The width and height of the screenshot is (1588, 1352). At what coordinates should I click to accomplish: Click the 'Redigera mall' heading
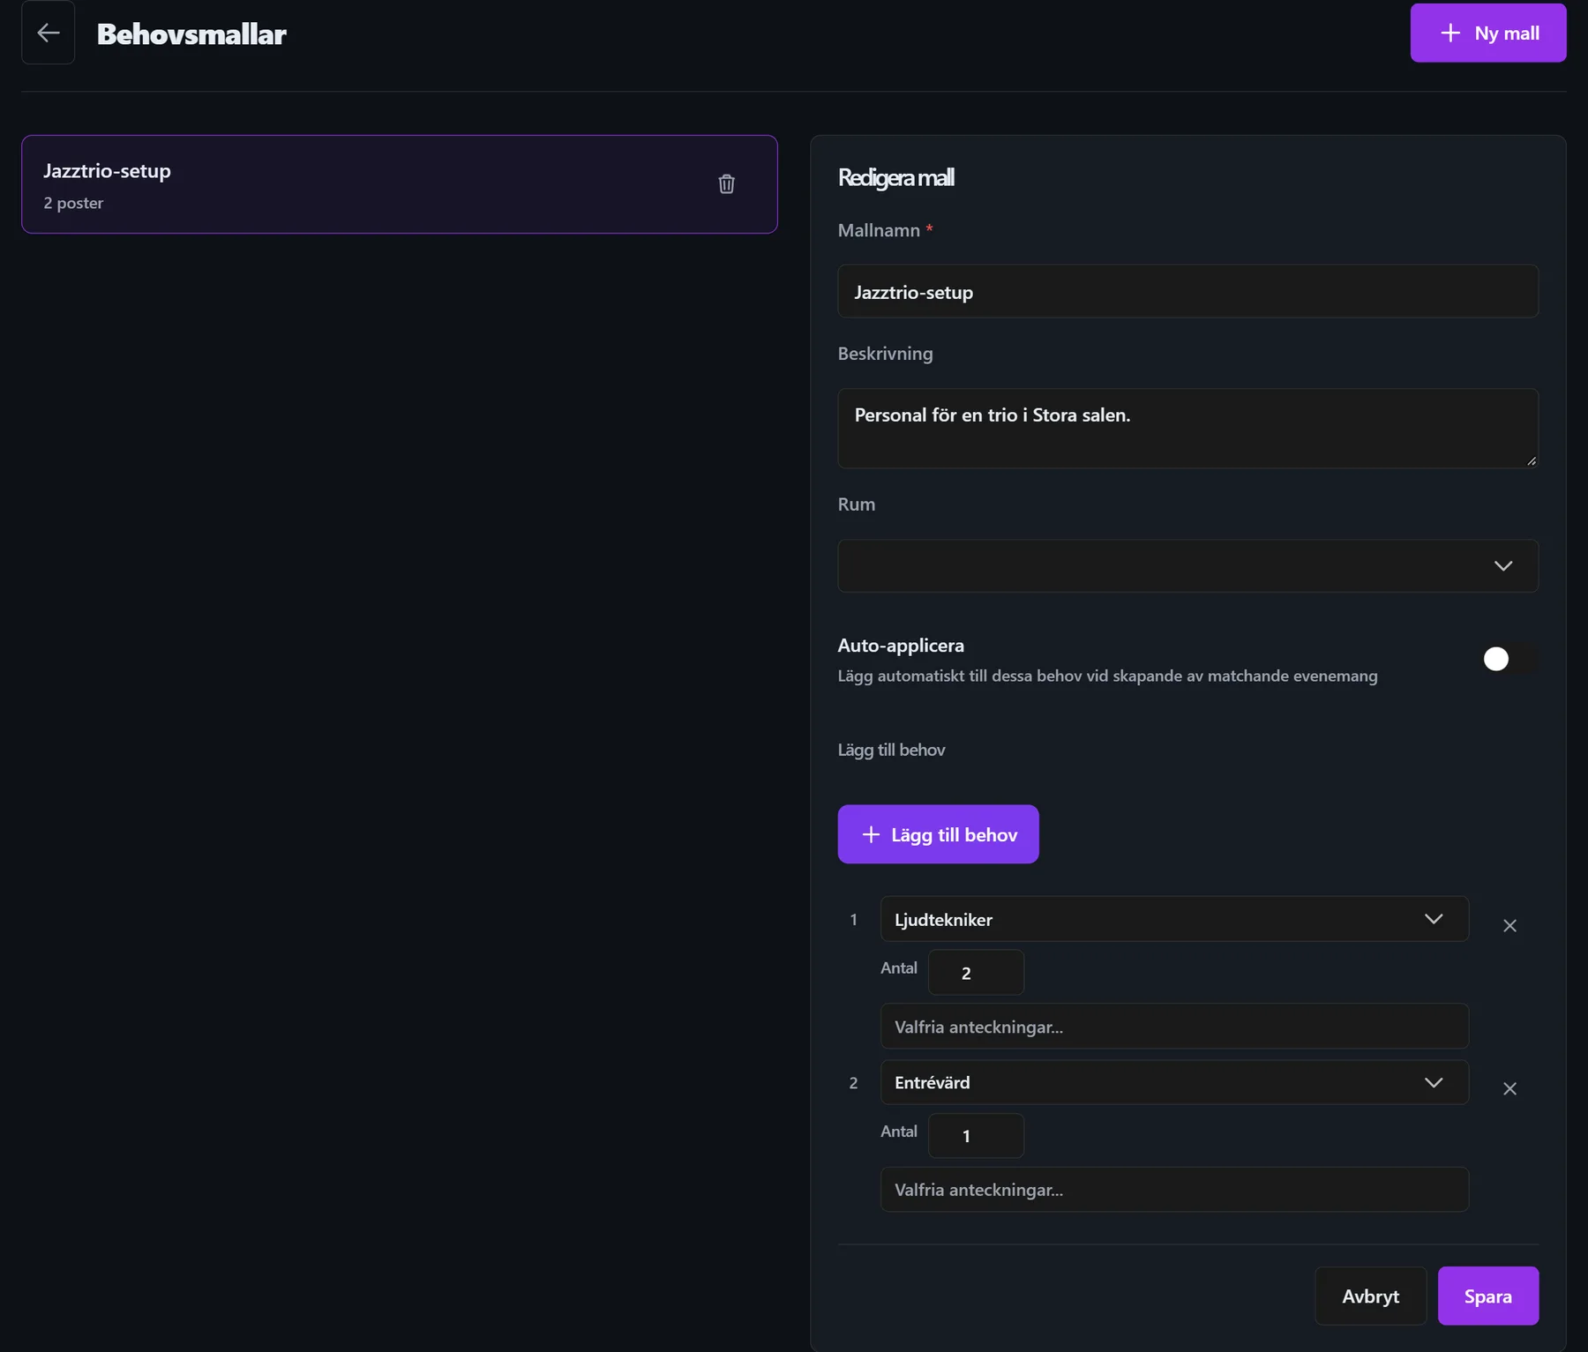coord(895,177)
